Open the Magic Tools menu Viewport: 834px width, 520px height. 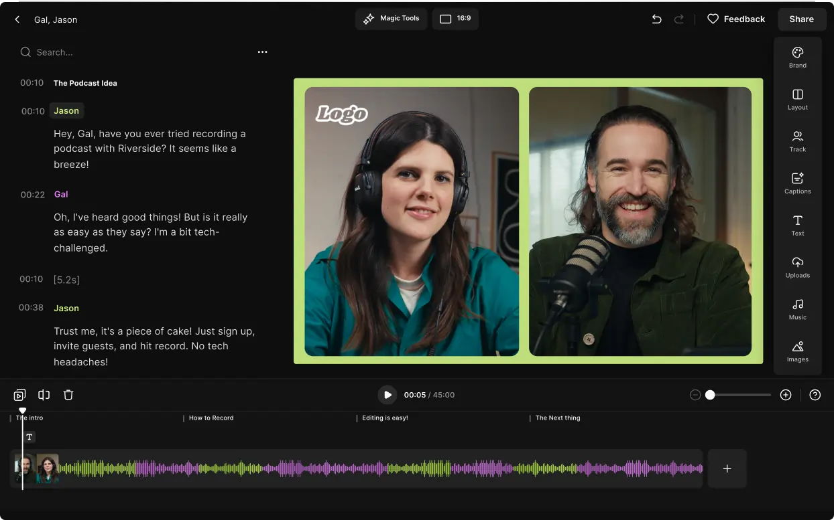point(391,19)
